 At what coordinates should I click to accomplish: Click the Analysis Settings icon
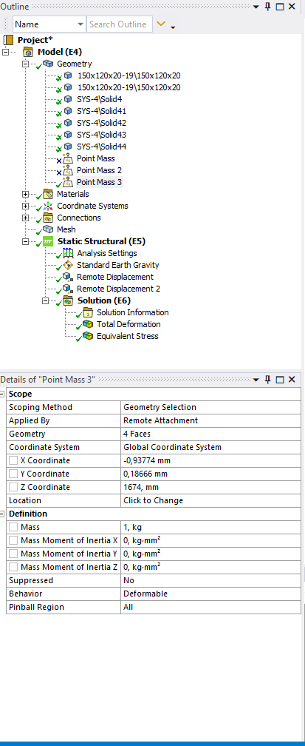click(68, 254)
